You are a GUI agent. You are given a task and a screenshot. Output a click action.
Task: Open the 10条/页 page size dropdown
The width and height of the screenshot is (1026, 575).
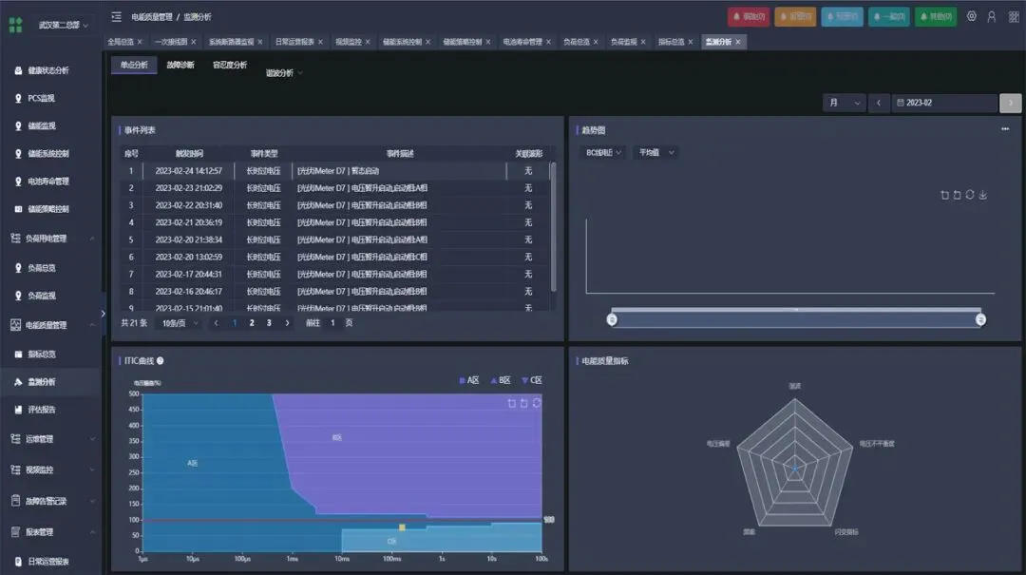click(x=180, y=323)
